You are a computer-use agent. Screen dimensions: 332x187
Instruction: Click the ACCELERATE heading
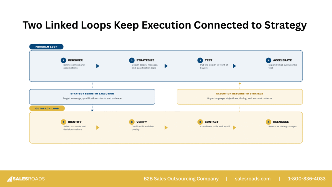[282, 60]
